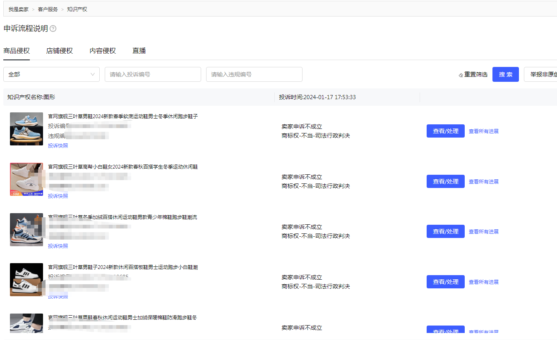Click product title 官网旗舰三叶草男鞋2024新款春季软底运动鞋
557x340 pixels.
(x=123, y=117)
